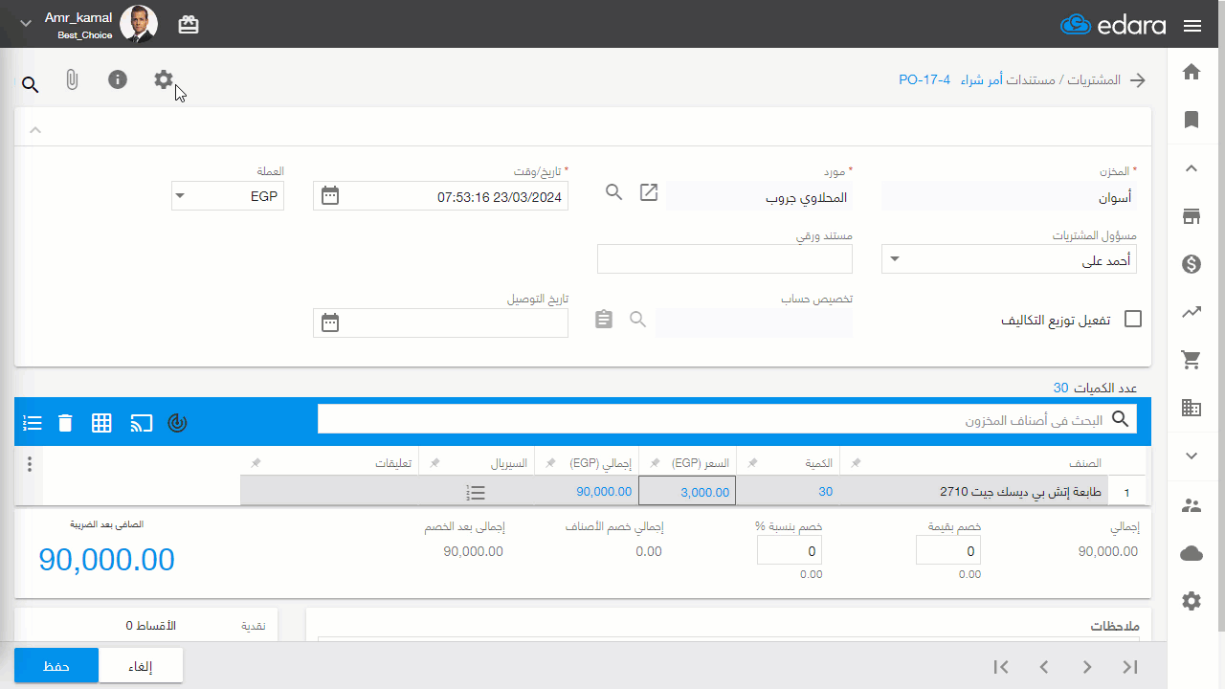
Task: Open the shopping cart purchases icon
Action: (x=1192, y=360)
